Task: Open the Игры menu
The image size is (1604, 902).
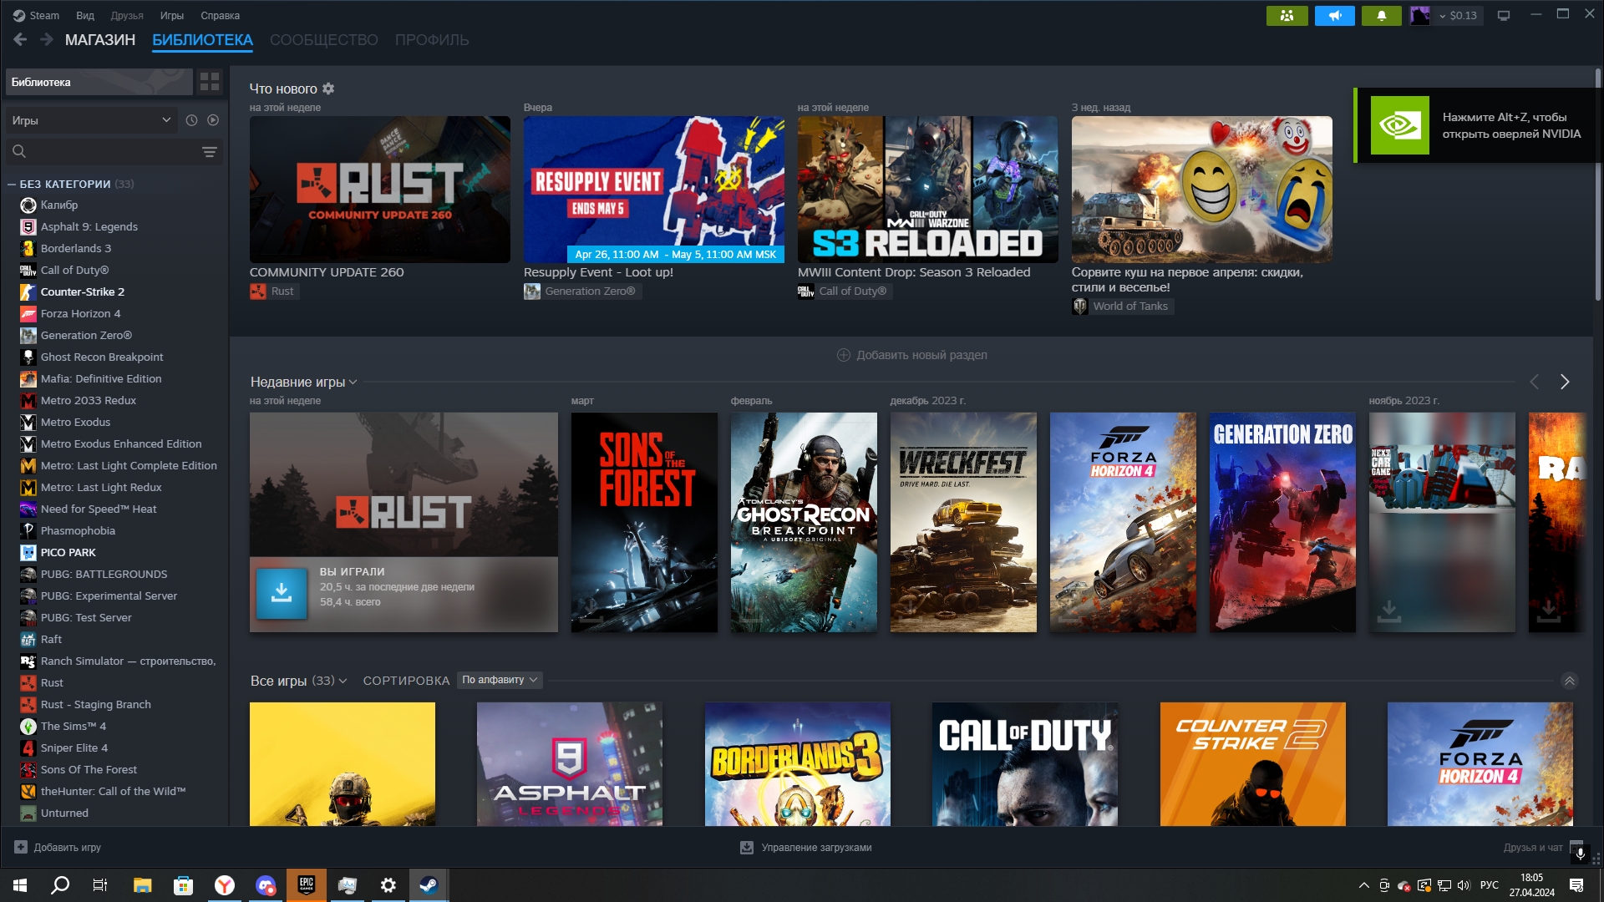Action: click(x=172, y=15)
